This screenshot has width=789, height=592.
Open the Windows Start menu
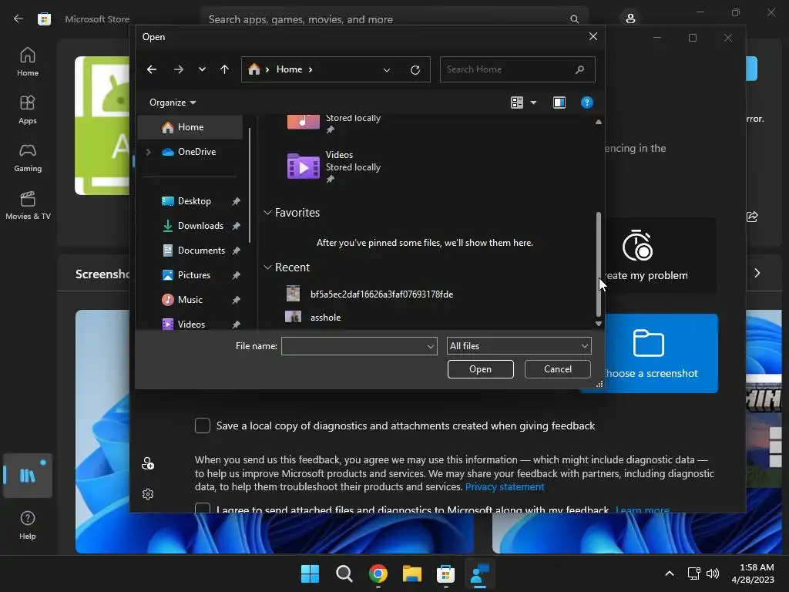point(310,573)
